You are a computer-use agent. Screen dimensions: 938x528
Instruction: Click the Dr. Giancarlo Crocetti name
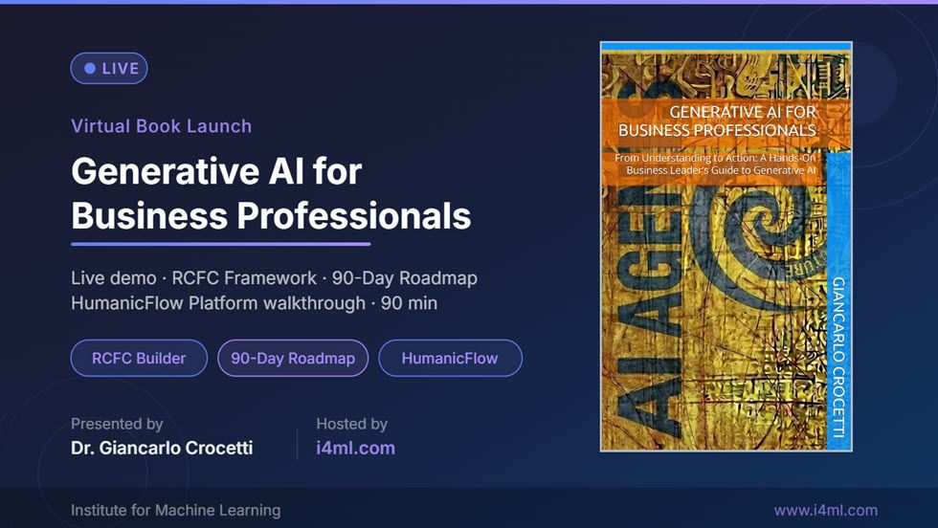[x=162, y=448]
